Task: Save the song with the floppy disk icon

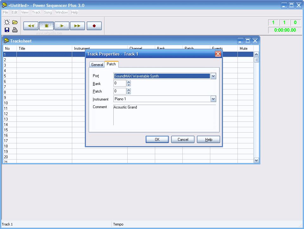Action: point(7,30)
